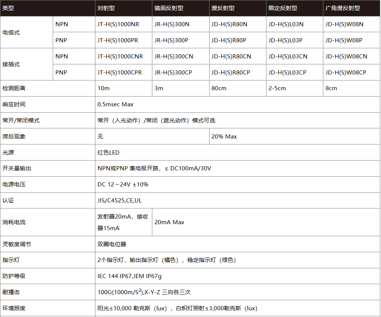Click the 检测距离 row label
Screen dimensions: 381x317
[x=13, y=88]
